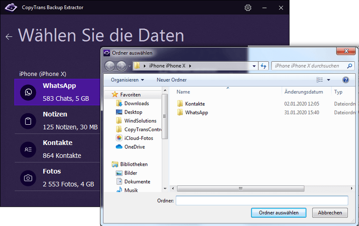
Task: Select Notizen 125 Notizen entry
Action: 57,121
